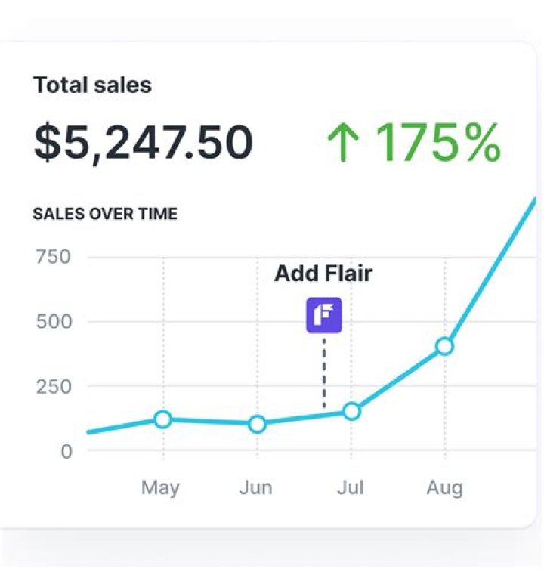Click the 500 y-axis value
This screenshot has width=544, height=569.
click(x=53, y=322)
